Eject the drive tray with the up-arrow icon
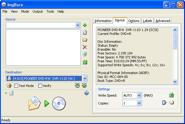 point(77,85)
